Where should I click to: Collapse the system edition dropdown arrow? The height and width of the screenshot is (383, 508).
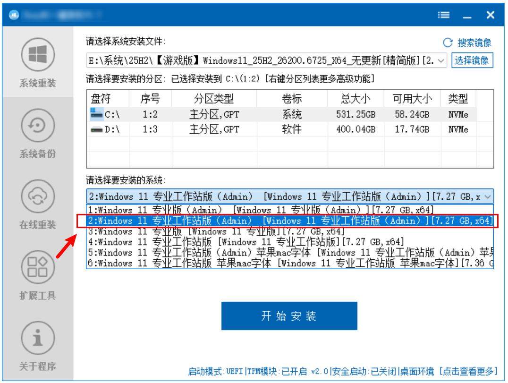488,196
